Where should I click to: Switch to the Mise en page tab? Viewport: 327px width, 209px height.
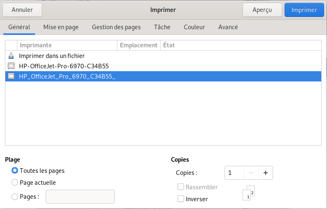[x=61, y=27]
